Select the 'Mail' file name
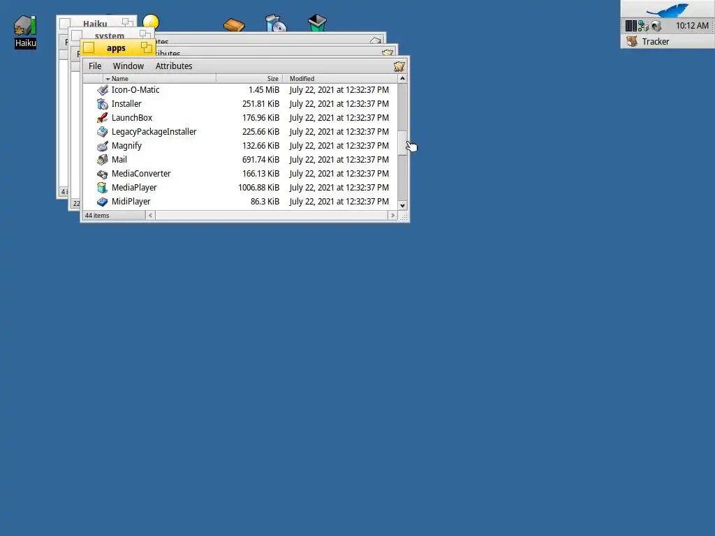This screenshot has height=536, width=715. tap(119, 160)
